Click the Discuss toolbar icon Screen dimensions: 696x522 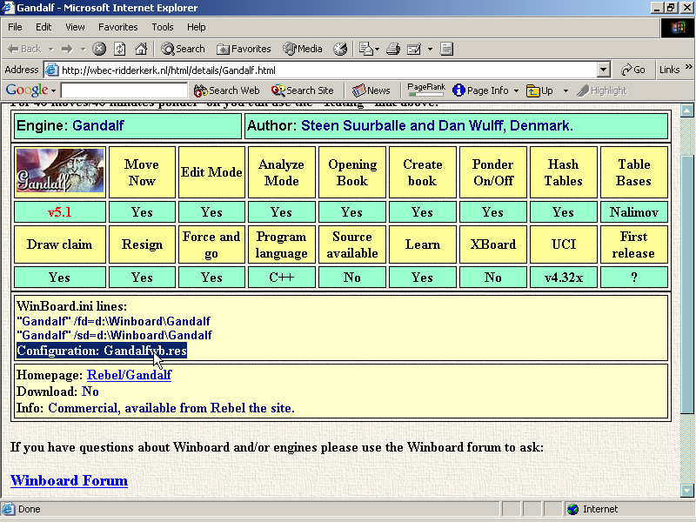[446, 49]
